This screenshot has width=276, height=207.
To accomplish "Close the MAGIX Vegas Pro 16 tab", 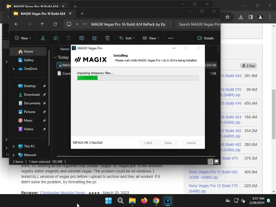I will (70, 13).
